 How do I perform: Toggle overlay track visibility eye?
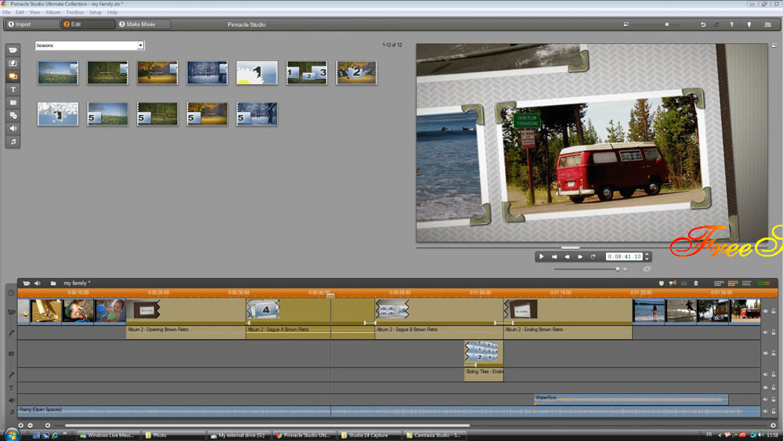tap(765, 353)
